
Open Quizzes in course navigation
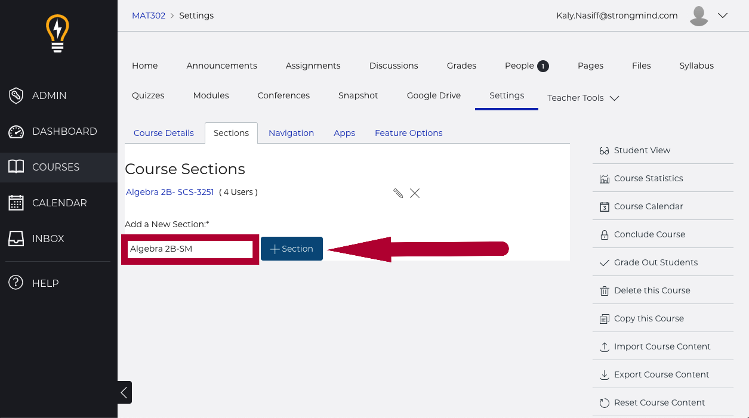[x=148, y=95]
